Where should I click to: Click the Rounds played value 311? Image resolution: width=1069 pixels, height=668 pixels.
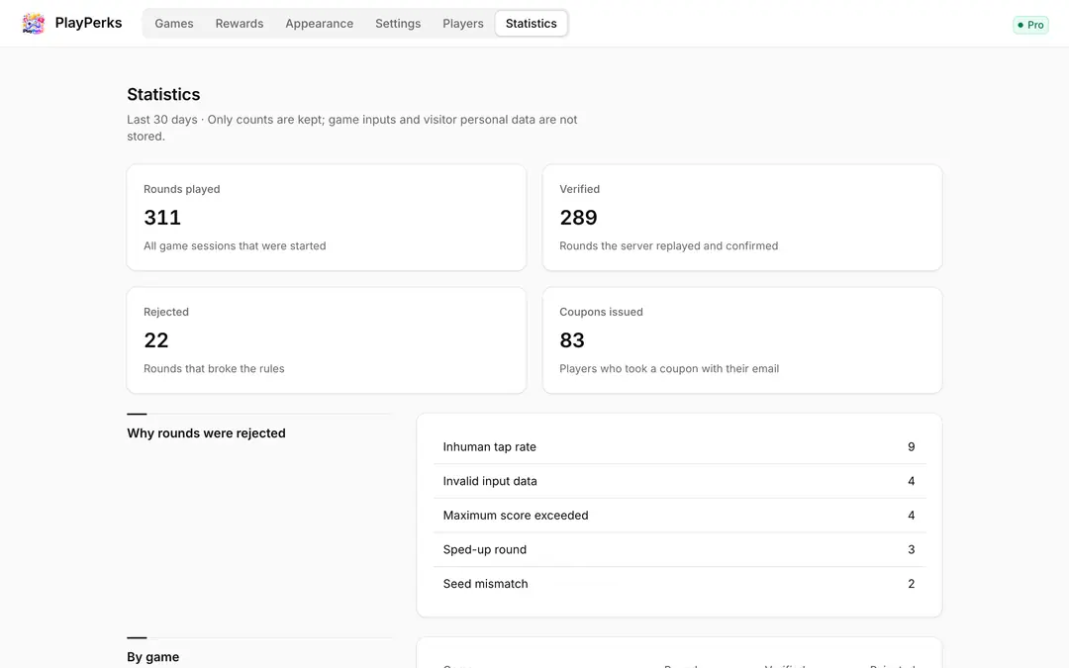(x=162, y=218)
